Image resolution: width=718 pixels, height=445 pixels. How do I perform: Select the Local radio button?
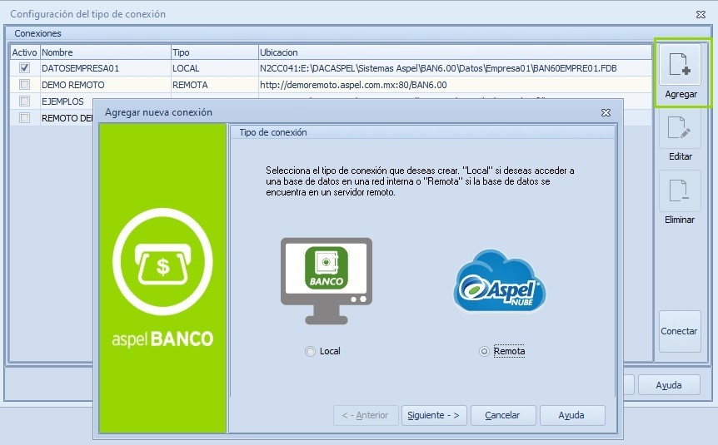click(x=310, y=351)
